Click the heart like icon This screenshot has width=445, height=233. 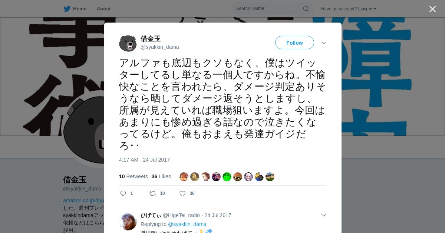click(182, 193)
